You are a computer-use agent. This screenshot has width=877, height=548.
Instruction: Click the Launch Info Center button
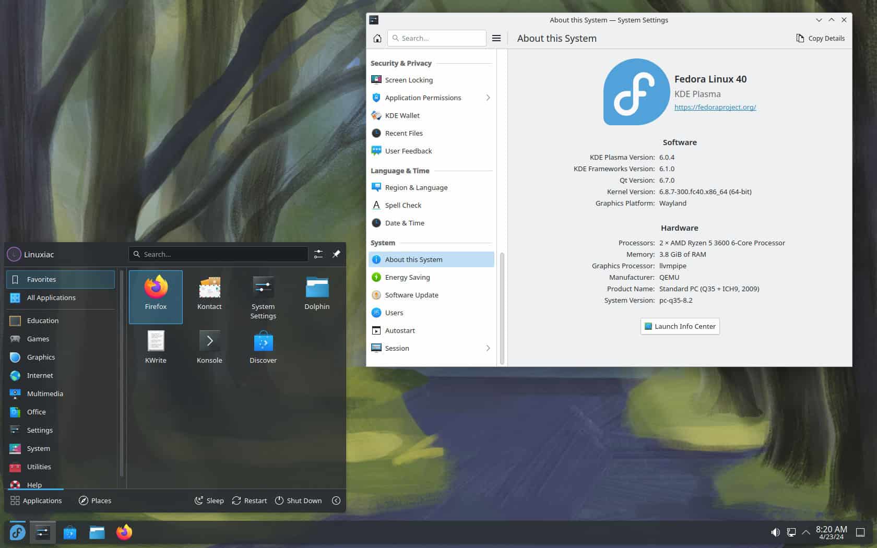pos(680,326)
